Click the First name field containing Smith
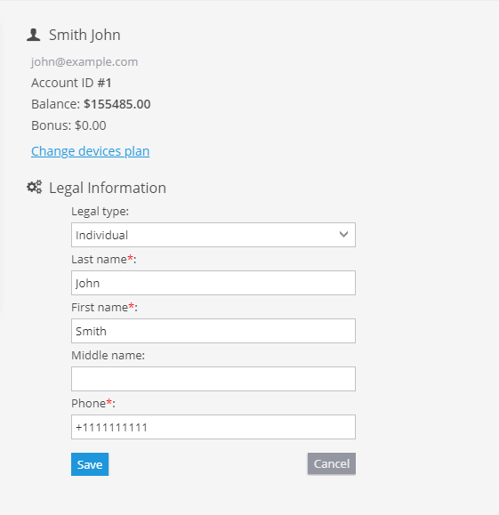 click(213, 331)
